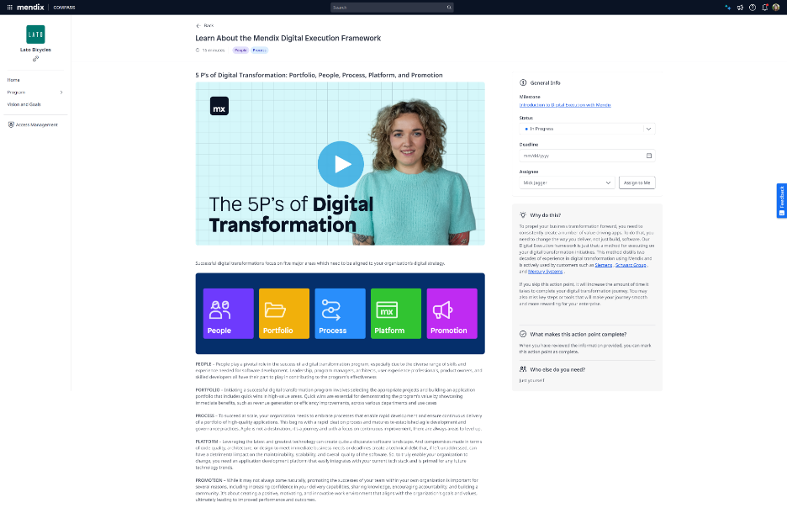
Task: Open the help question mark icon
Action: point(753,7)
